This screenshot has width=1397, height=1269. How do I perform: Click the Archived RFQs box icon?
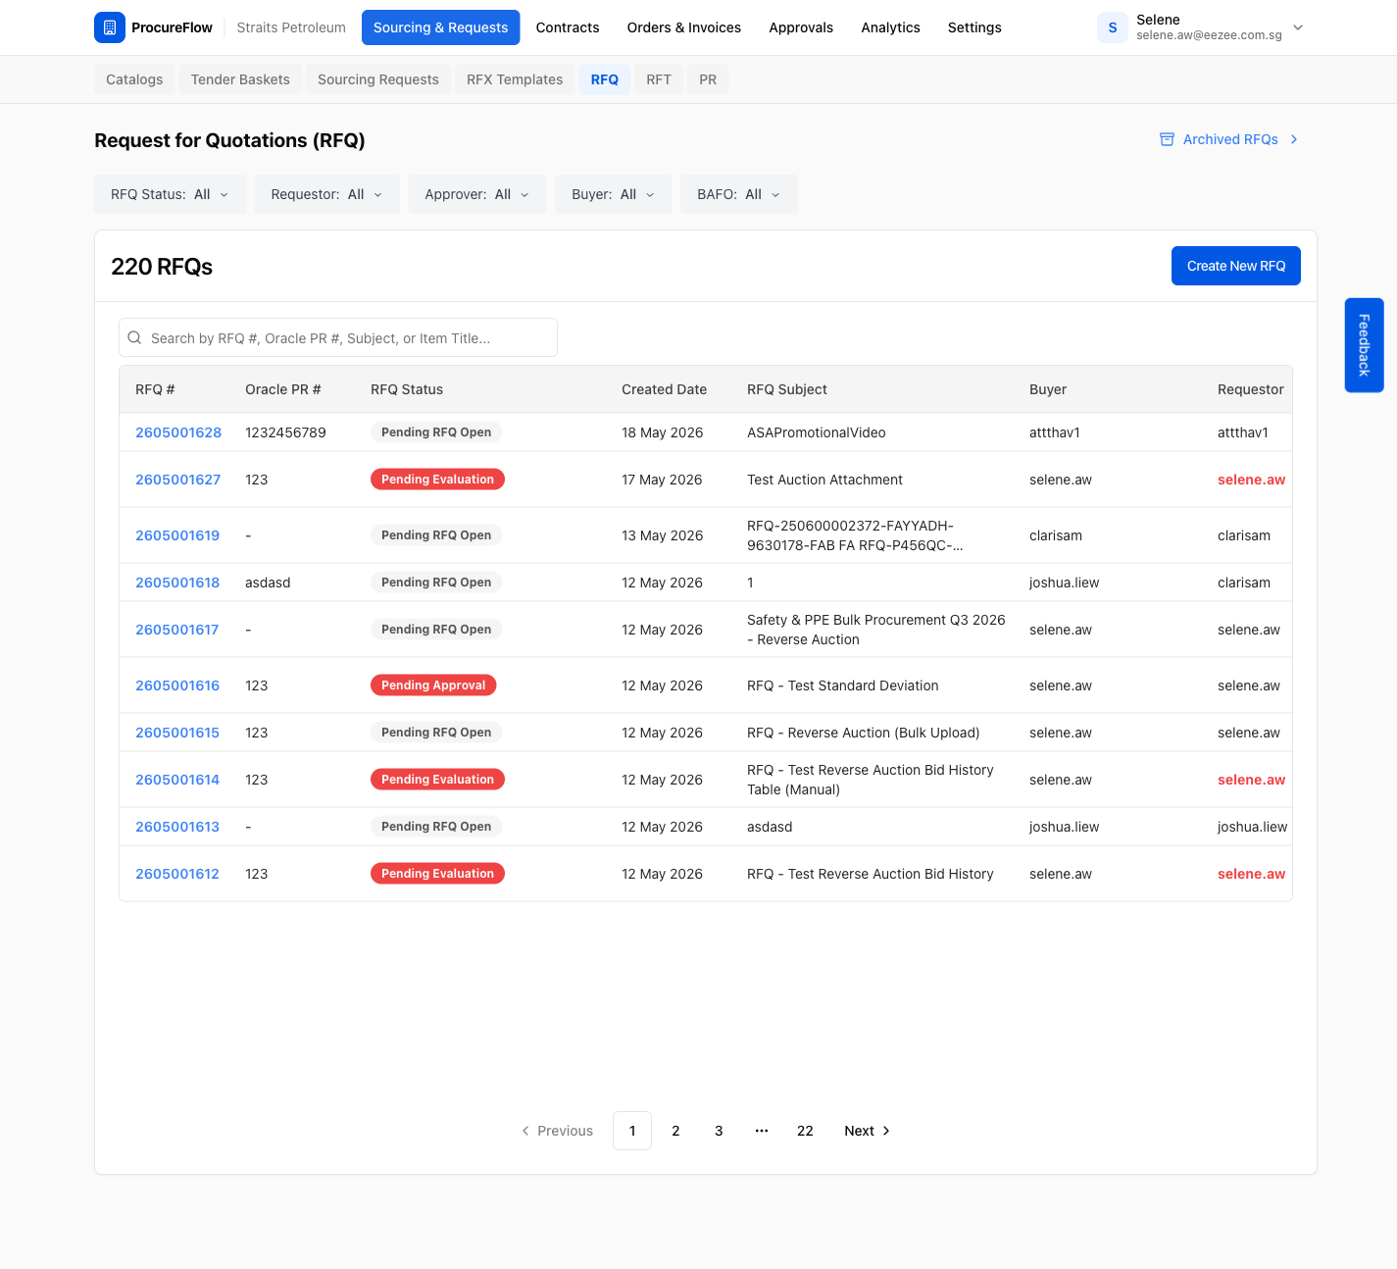click(x=1167, y=139)
